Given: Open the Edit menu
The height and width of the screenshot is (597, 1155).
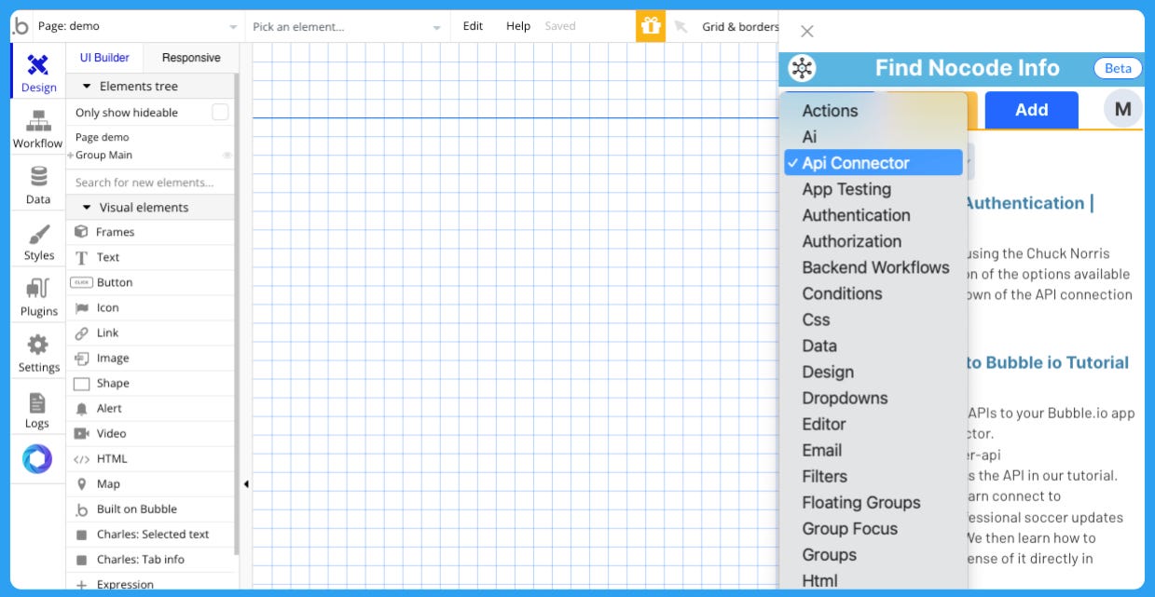Looking at the screenshot, I should 473,26.
